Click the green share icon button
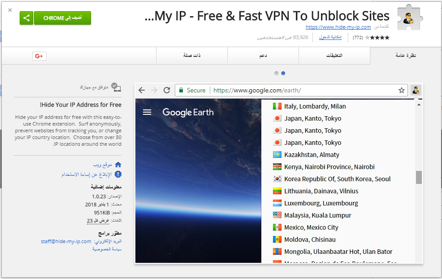The image size is (442, 279). point(26,18)
